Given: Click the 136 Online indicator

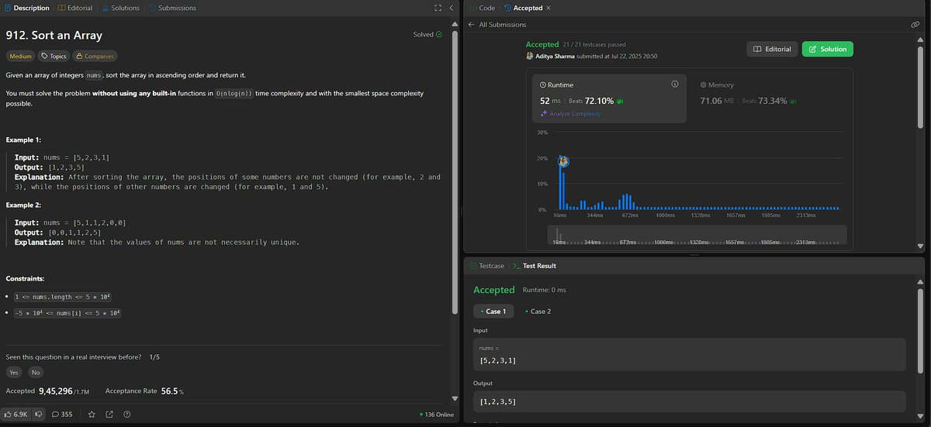Looking at the screenshot, I should click(437, 415).
